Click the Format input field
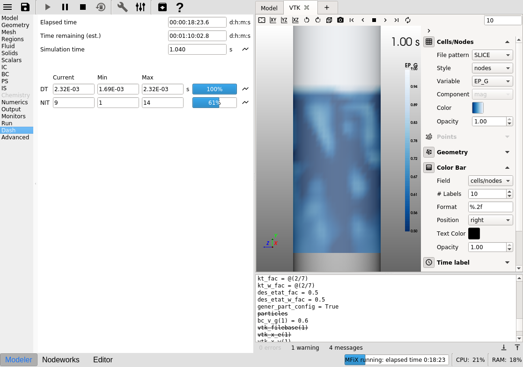523x367 pixels. [490, 207]
